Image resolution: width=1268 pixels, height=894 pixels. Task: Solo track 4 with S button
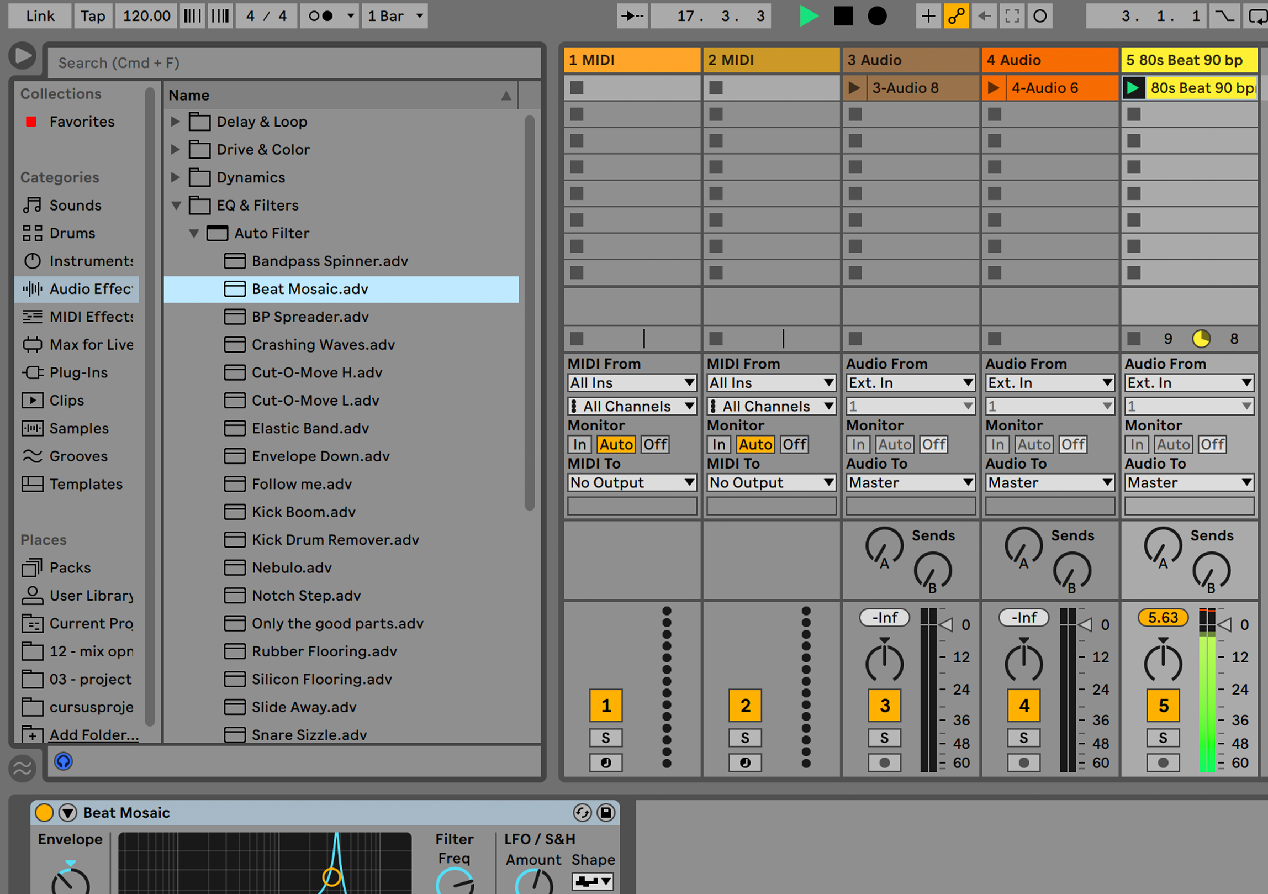(x=1024, y=738)
